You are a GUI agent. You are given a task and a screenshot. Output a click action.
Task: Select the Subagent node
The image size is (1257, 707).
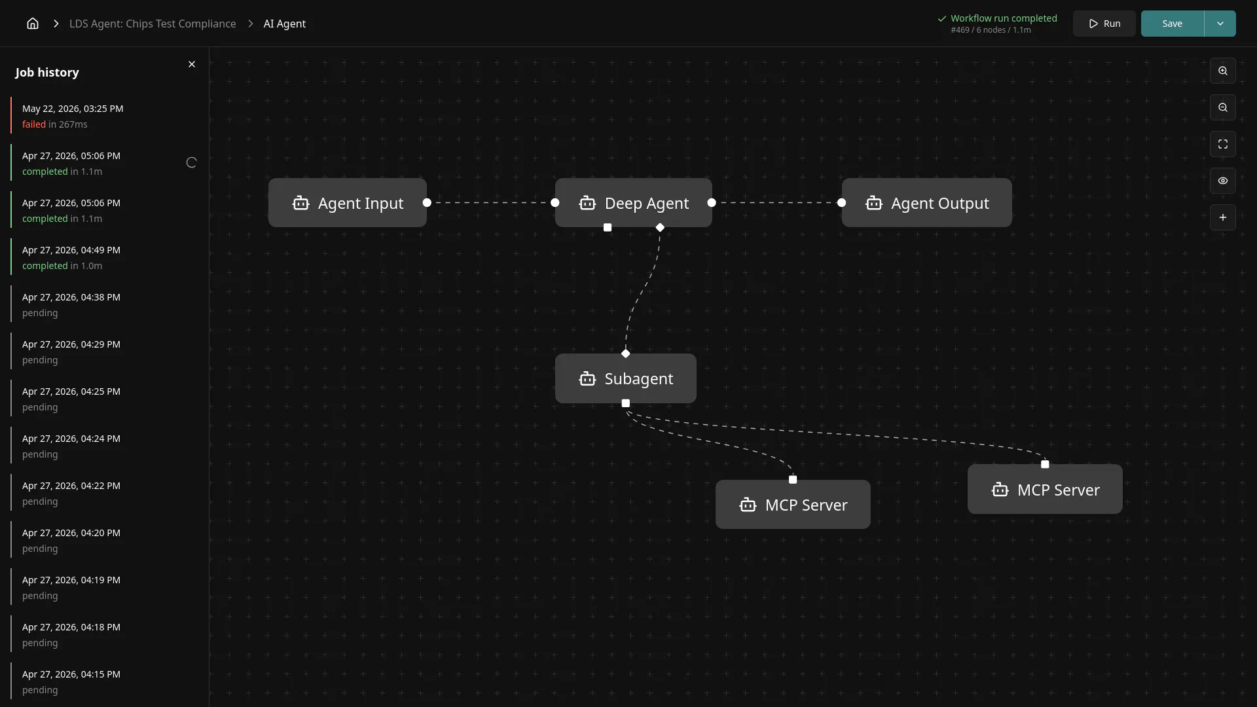(x=625, y=378)
